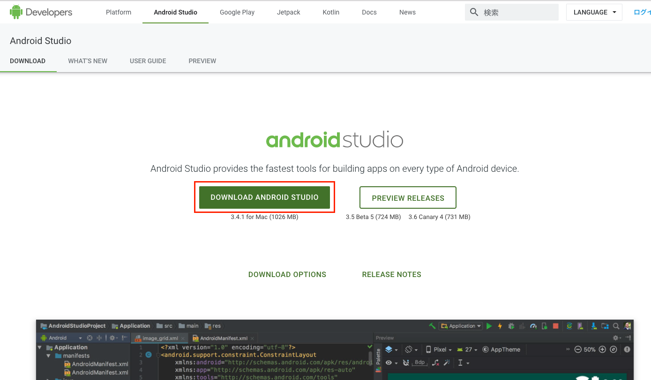Toggle view options with the eye icon
Viewport: 651px width, 380px height.
pyautogui.click(x=388, y=363)
